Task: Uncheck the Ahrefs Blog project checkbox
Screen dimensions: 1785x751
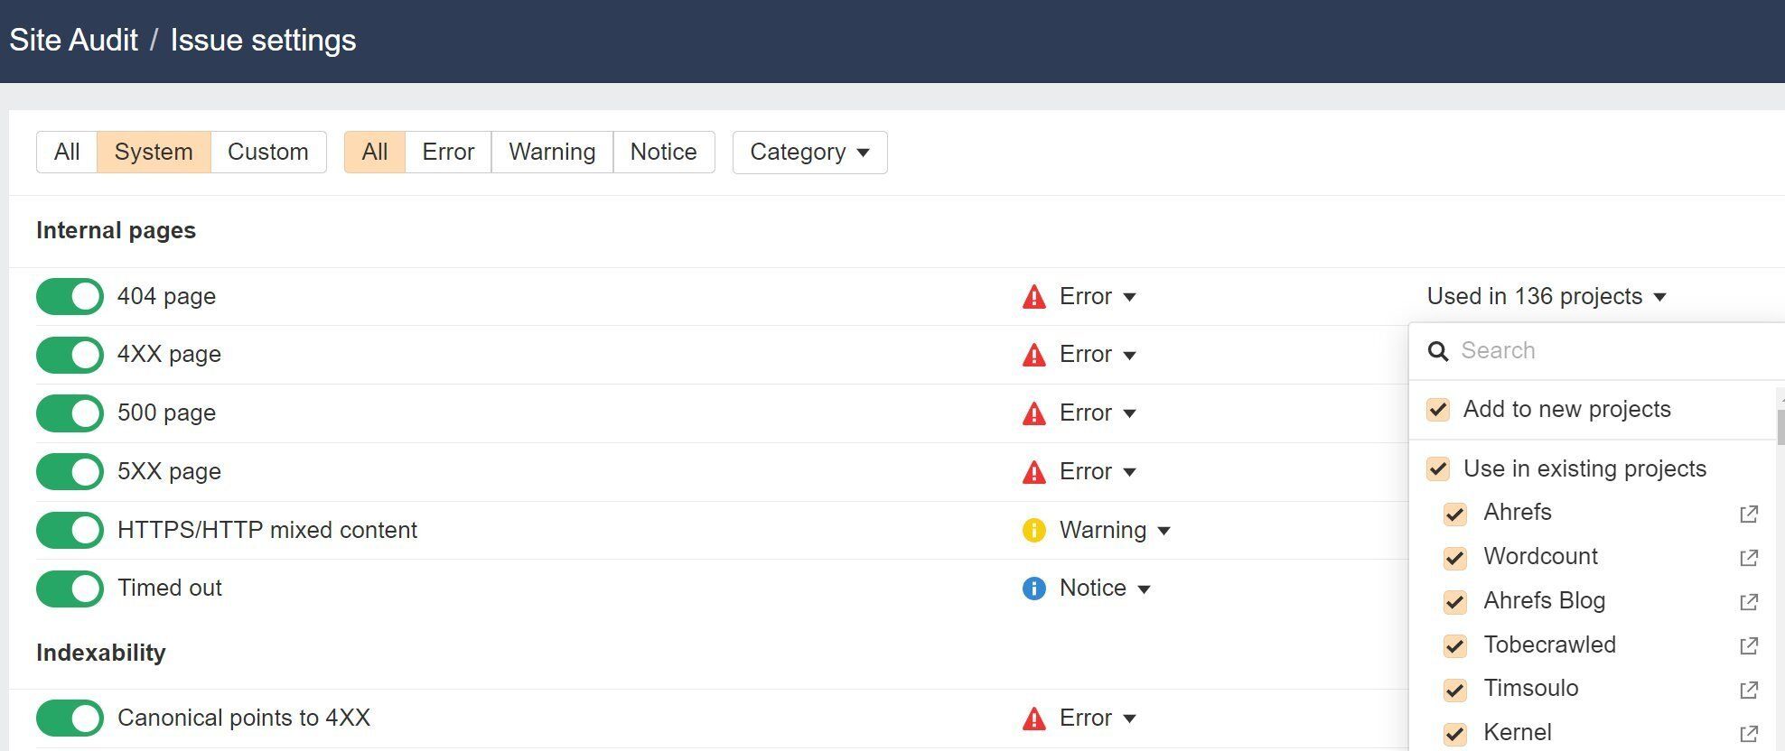Action: 1454,602
